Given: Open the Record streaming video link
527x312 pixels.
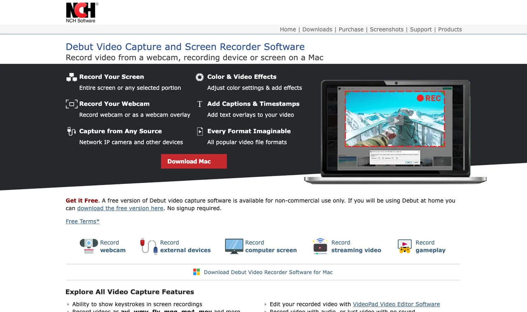Looking at the screenshot, I should point(356,246).
